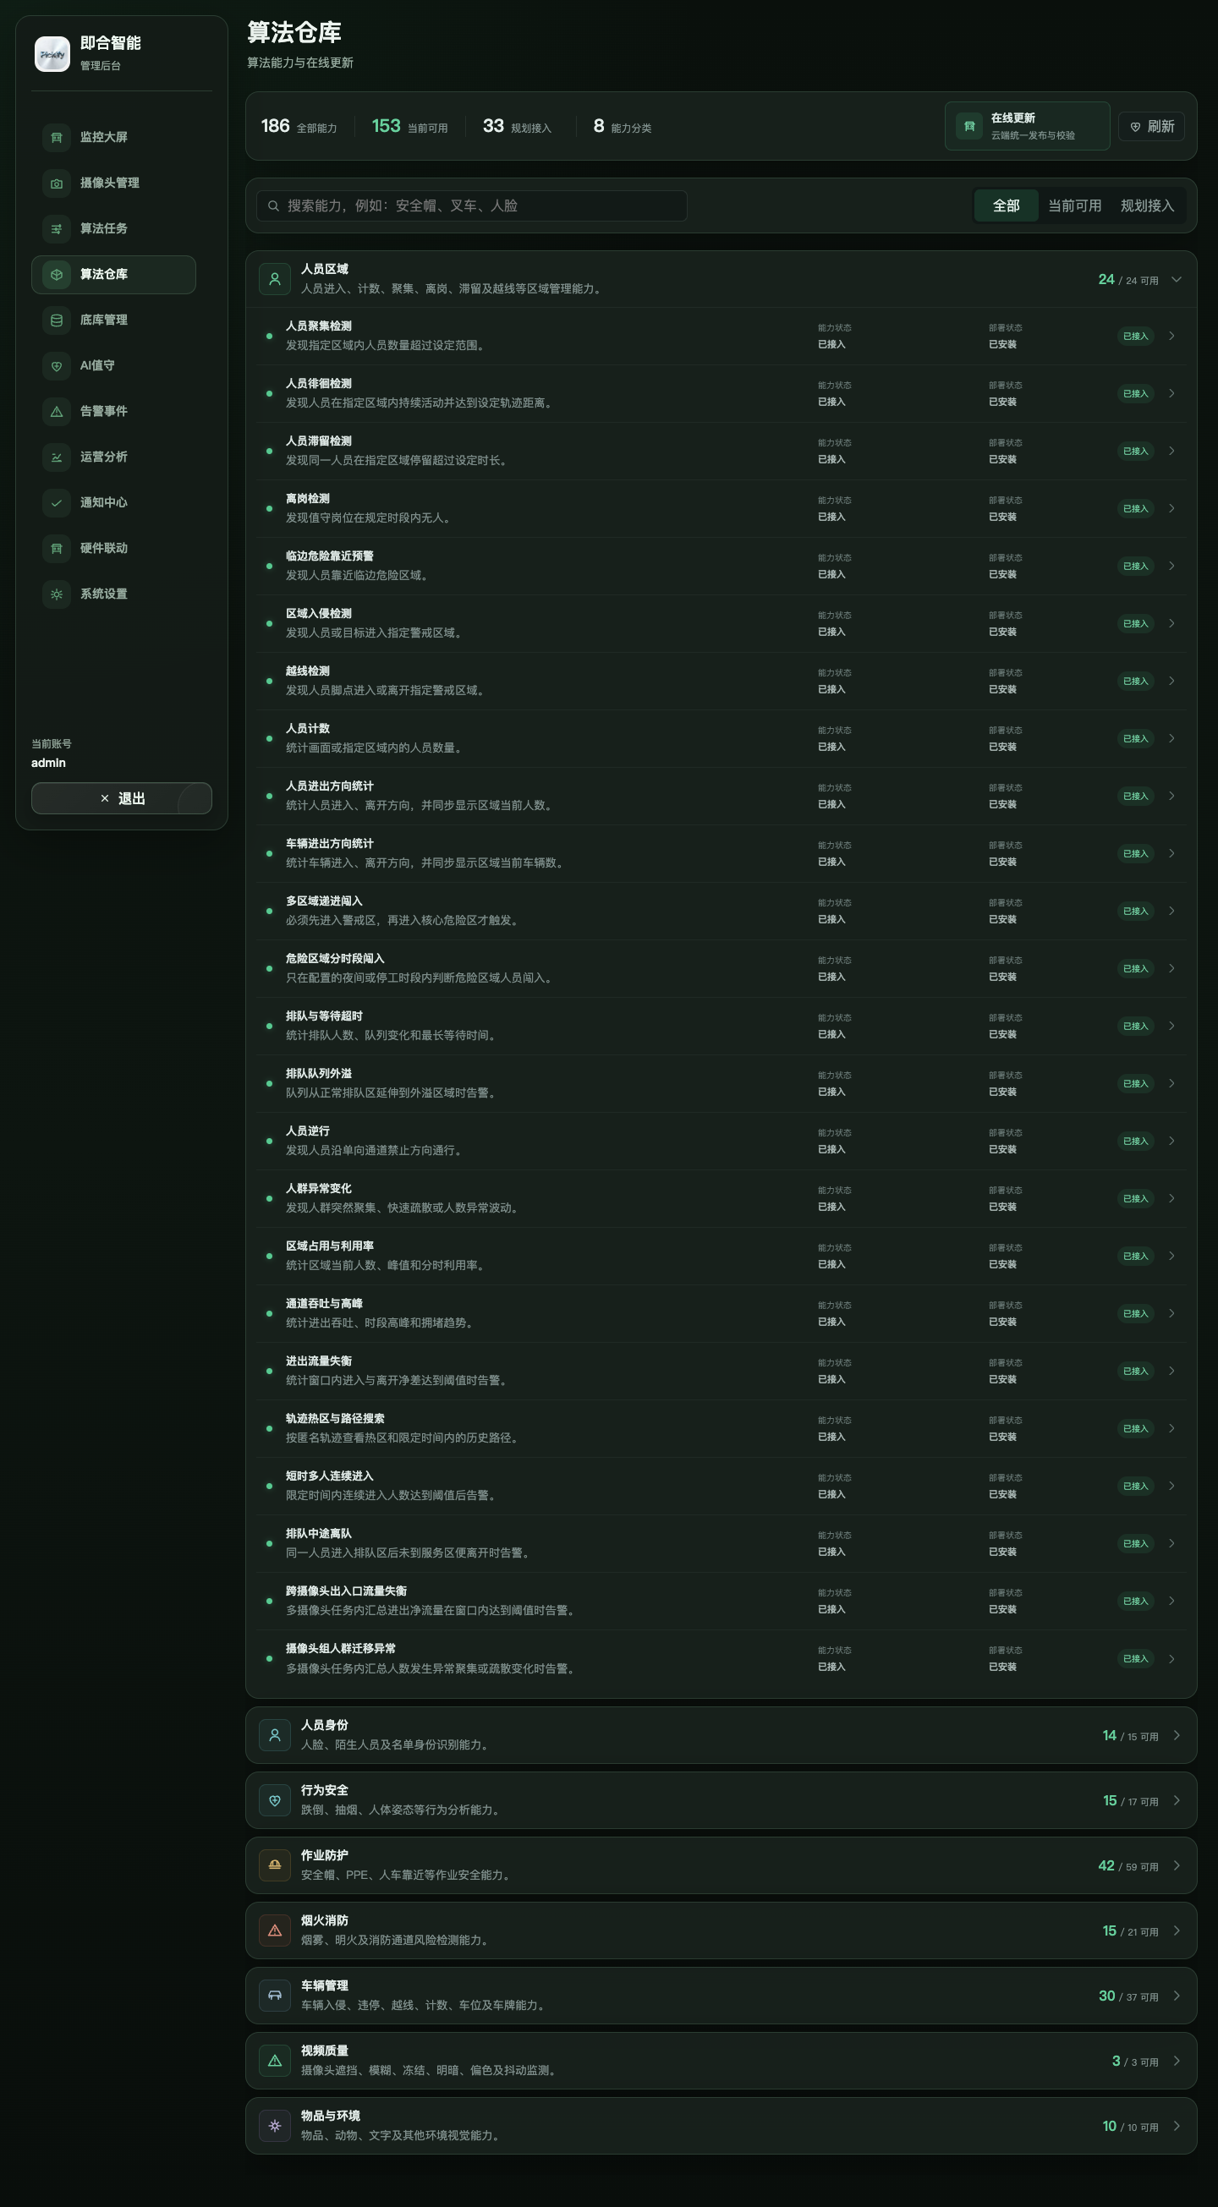Click the 告警事件 warning triangle icon
The image size is (1218, 2207).
pos(57,411)
